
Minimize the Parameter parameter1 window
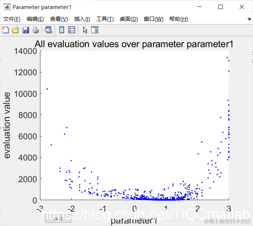(x=200, y=7)
